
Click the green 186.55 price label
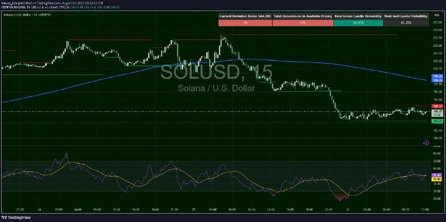(437, 121)
